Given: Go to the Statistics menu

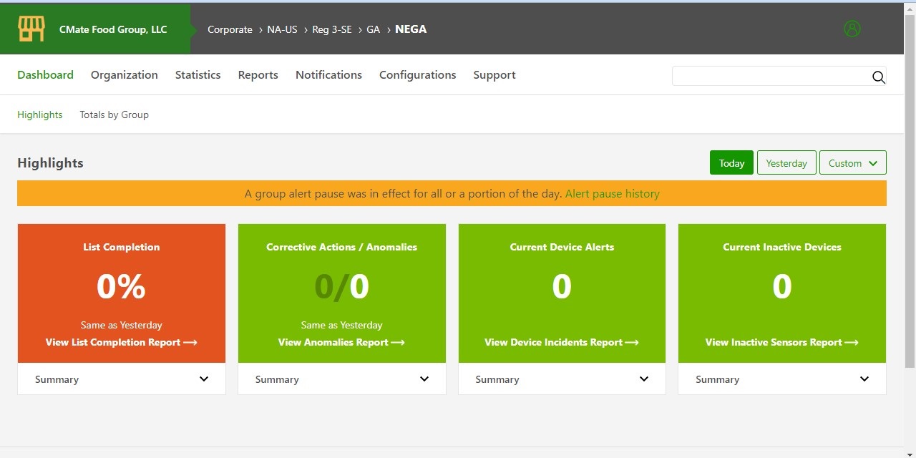Looking at the screenshot, I should 198,75.
